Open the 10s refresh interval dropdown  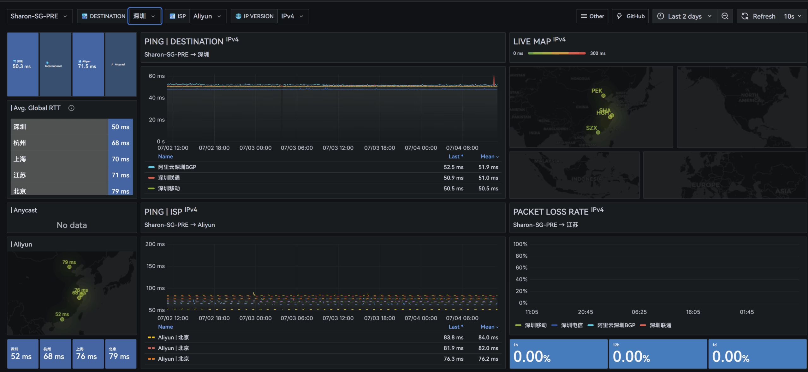793,16
